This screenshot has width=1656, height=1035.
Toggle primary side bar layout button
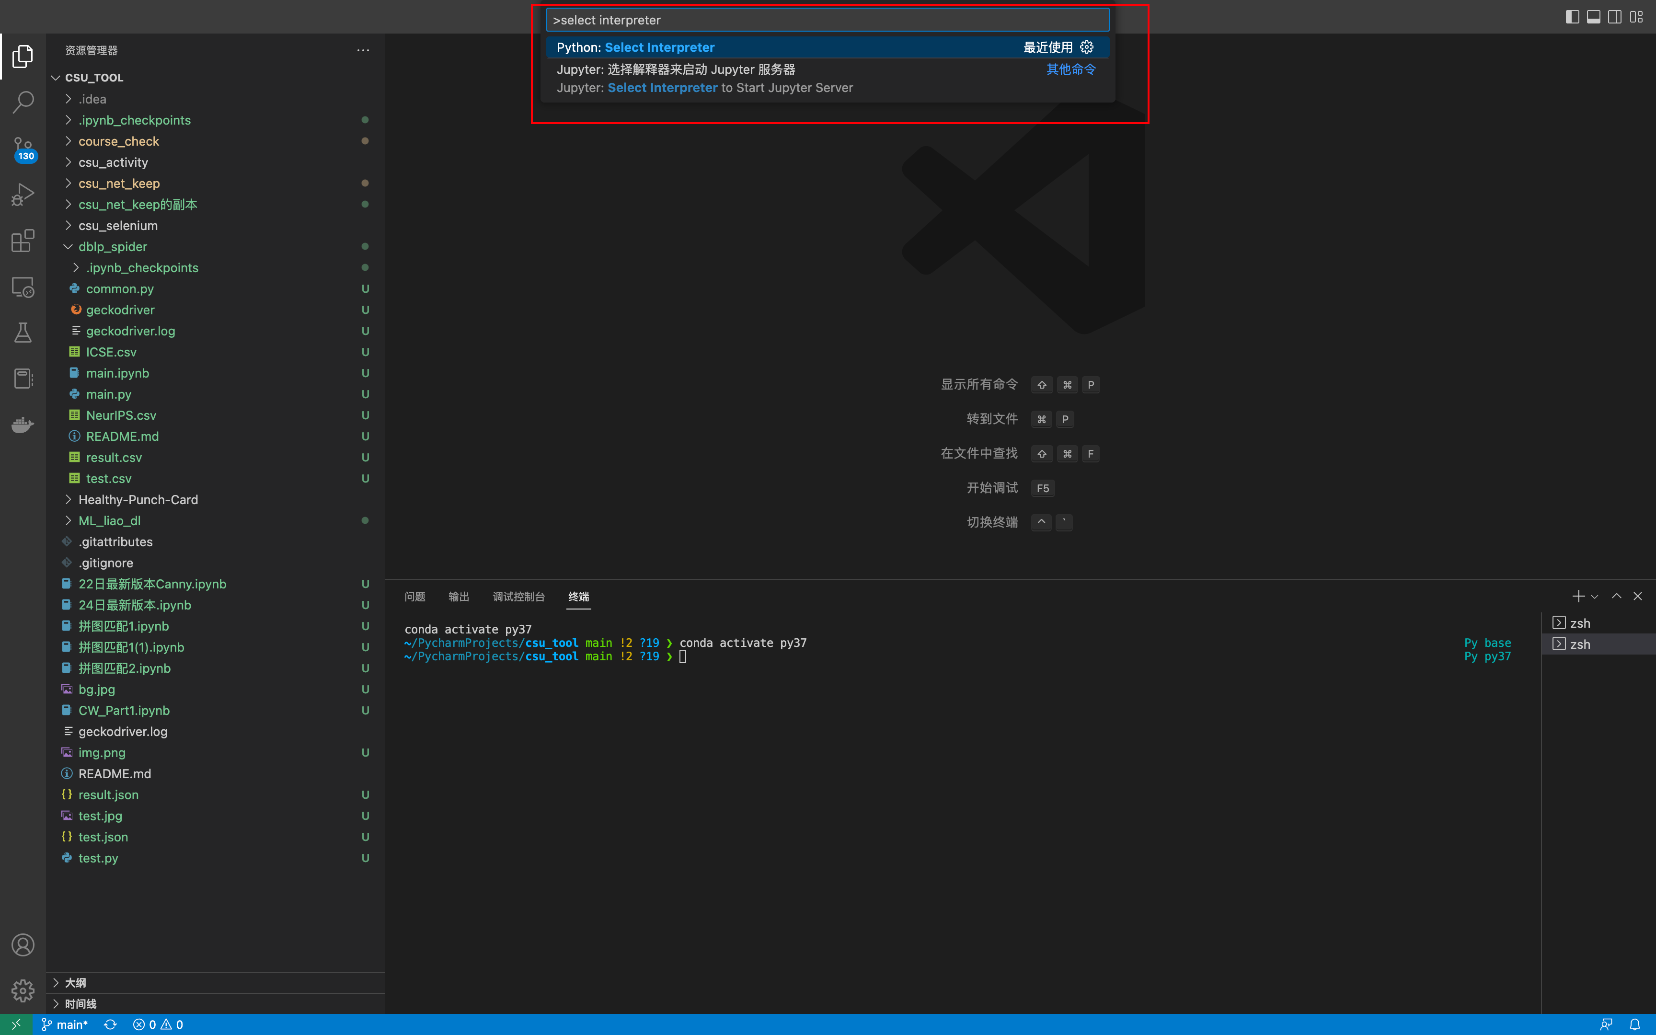click(x=1572, y=17)
